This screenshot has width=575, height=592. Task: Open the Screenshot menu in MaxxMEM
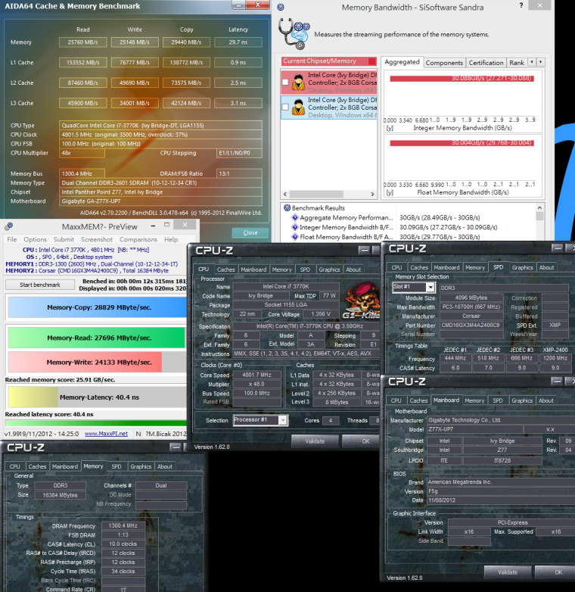pos(97,239)
